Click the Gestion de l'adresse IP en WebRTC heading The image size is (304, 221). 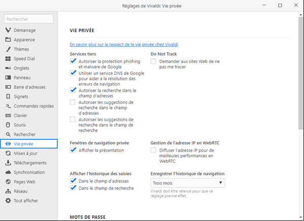pos(185,143)
